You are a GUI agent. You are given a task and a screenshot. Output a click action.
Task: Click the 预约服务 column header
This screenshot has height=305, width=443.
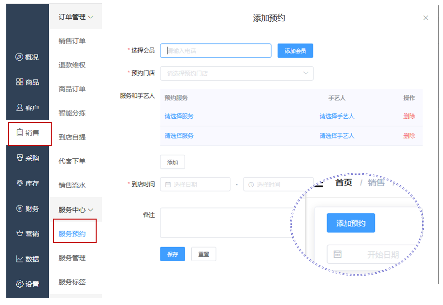click(176, 97)
